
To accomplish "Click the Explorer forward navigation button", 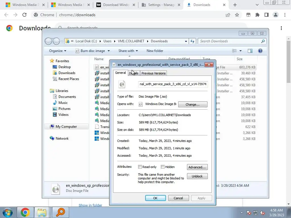I will 56,41.
